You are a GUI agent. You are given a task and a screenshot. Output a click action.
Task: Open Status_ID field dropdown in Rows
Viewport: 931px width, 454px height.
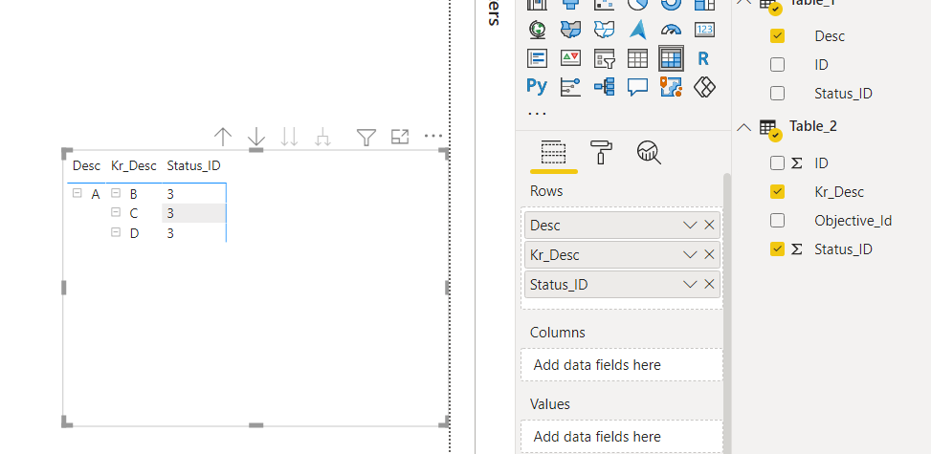pyautogui.click(x=689, y=284)
